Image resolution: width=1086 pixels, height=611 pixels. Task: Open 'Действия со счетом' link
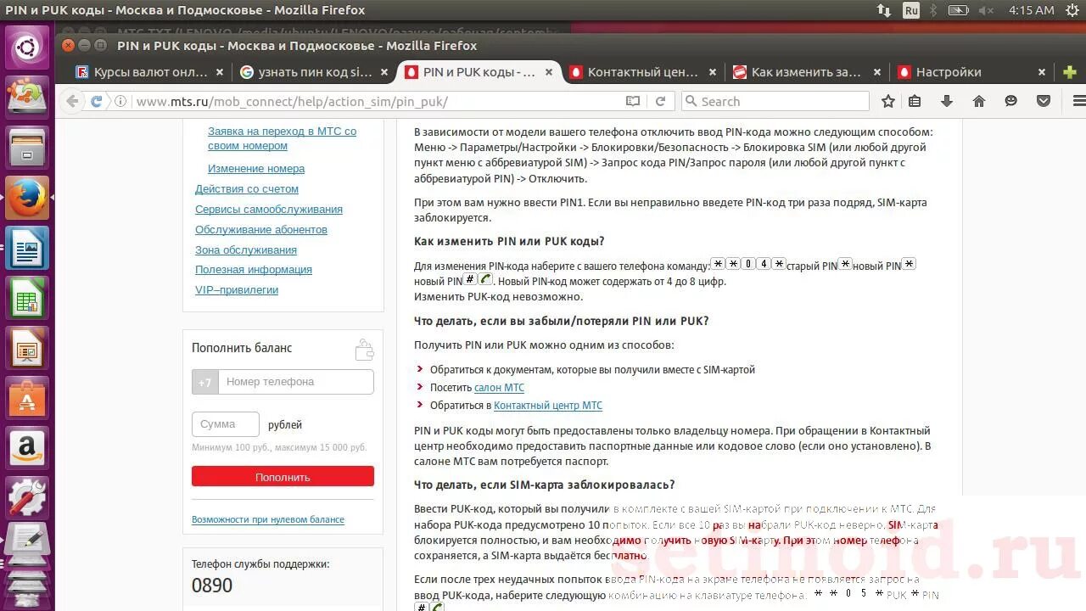coord(247,188)
